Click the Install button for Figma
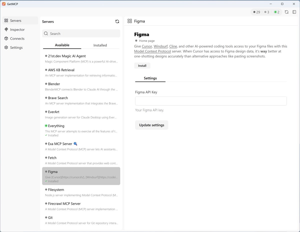300x232 pixels. 142,66
